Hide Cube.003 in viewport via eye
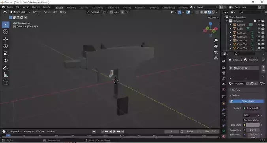This screenshot has height=143, width=267. [259, 40]
